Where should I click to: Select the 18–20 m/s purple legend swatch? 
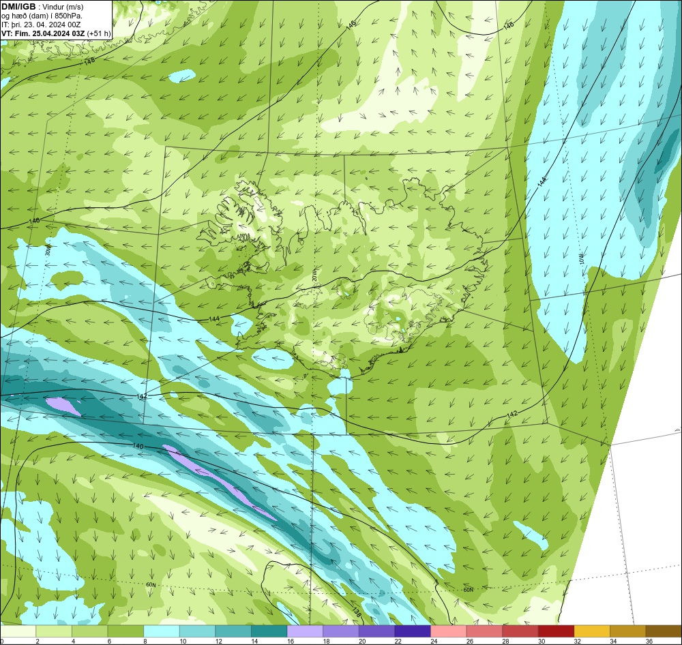341,631
